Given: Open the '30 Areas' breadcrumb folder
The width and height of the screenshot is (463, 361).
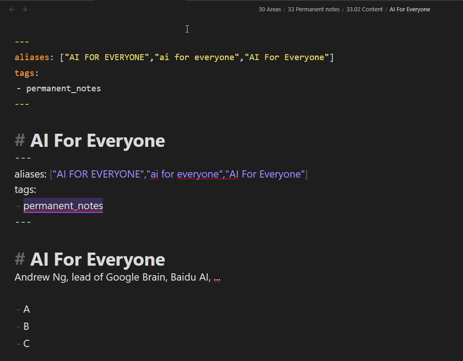Looking at the screenshot, I should [270, 9].
